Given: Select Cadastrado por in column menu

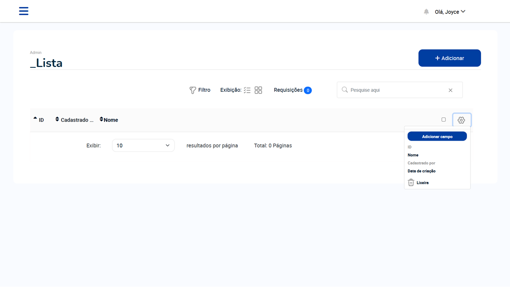Looking at the screenshot, I should tap(422, 163).
